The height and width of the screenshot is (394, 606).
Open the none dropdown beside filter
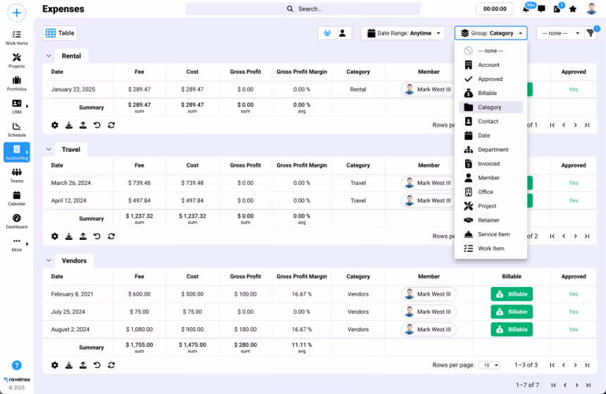[x=560, y=33]
